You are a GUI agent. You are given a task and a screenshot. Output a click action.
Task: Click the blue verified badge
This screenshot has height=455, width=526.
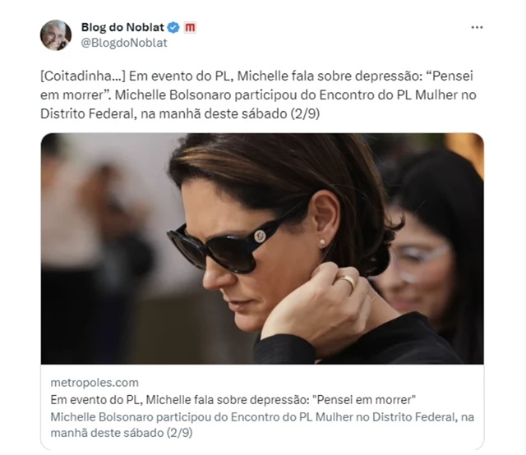(173, 27)
